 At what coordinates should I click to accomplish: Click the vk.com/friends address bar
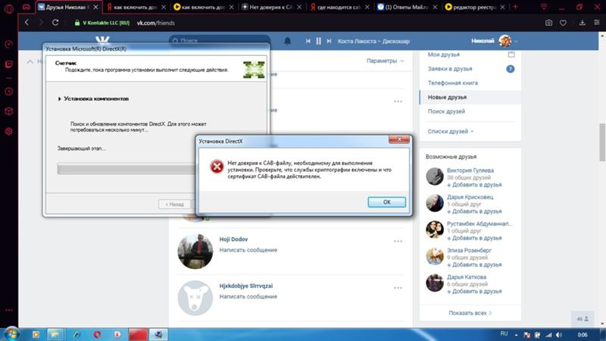tap(156, 23)
